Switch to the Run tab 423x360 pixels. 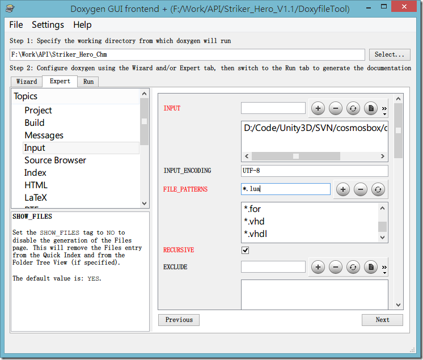88,82
